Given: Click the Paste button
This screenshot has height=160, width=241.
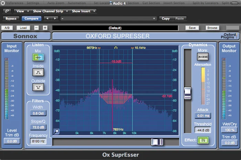Looking at the screenshot, I should 179,19.
